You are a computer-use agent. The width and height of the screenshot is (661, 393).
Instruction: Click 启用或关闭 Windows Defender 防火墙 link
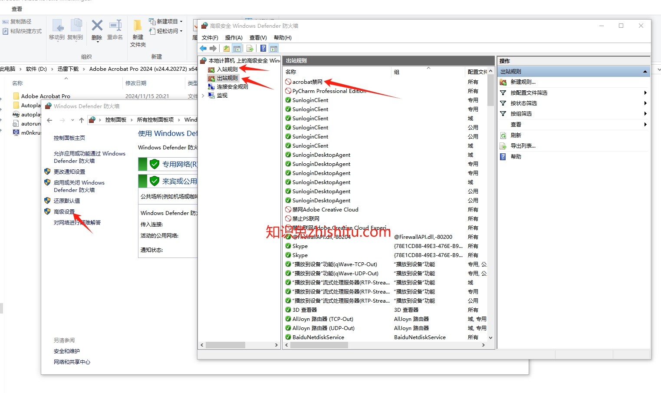tap(79, 186)
